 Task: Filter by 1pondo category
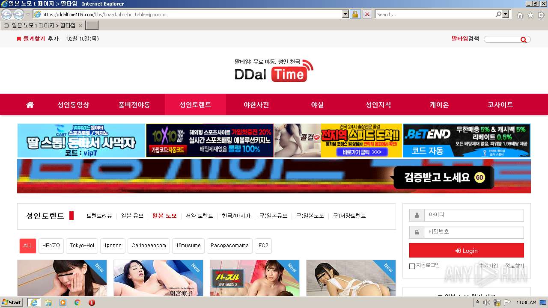click(x=113, y=246)
